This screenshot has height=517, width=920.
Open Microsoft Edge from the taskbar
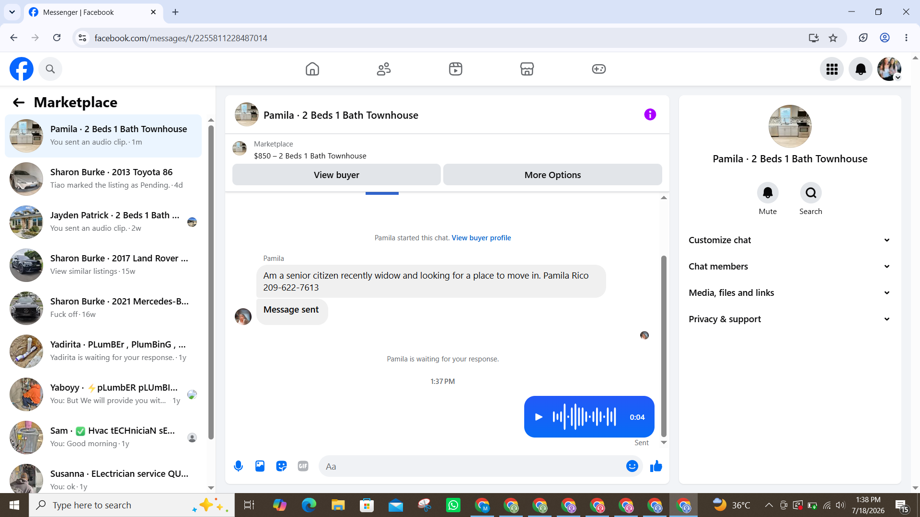click(x=309, y=505)
